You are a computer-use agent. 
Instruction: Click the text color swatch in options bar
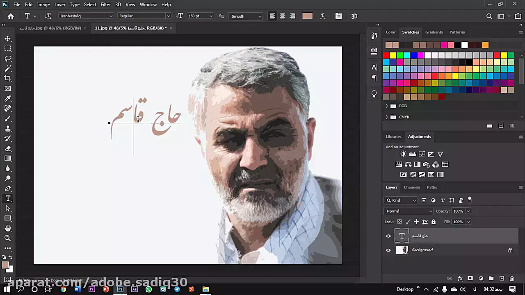click(x=307, y=16)
